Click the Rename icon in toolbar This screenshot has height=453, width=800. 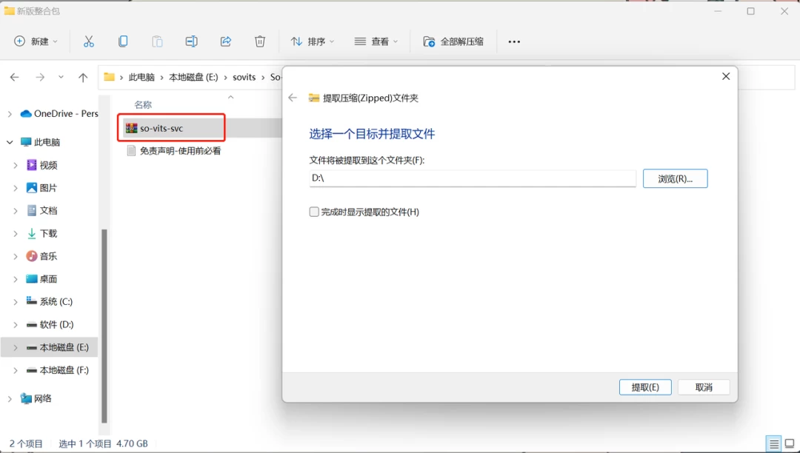tap(191, 41)
